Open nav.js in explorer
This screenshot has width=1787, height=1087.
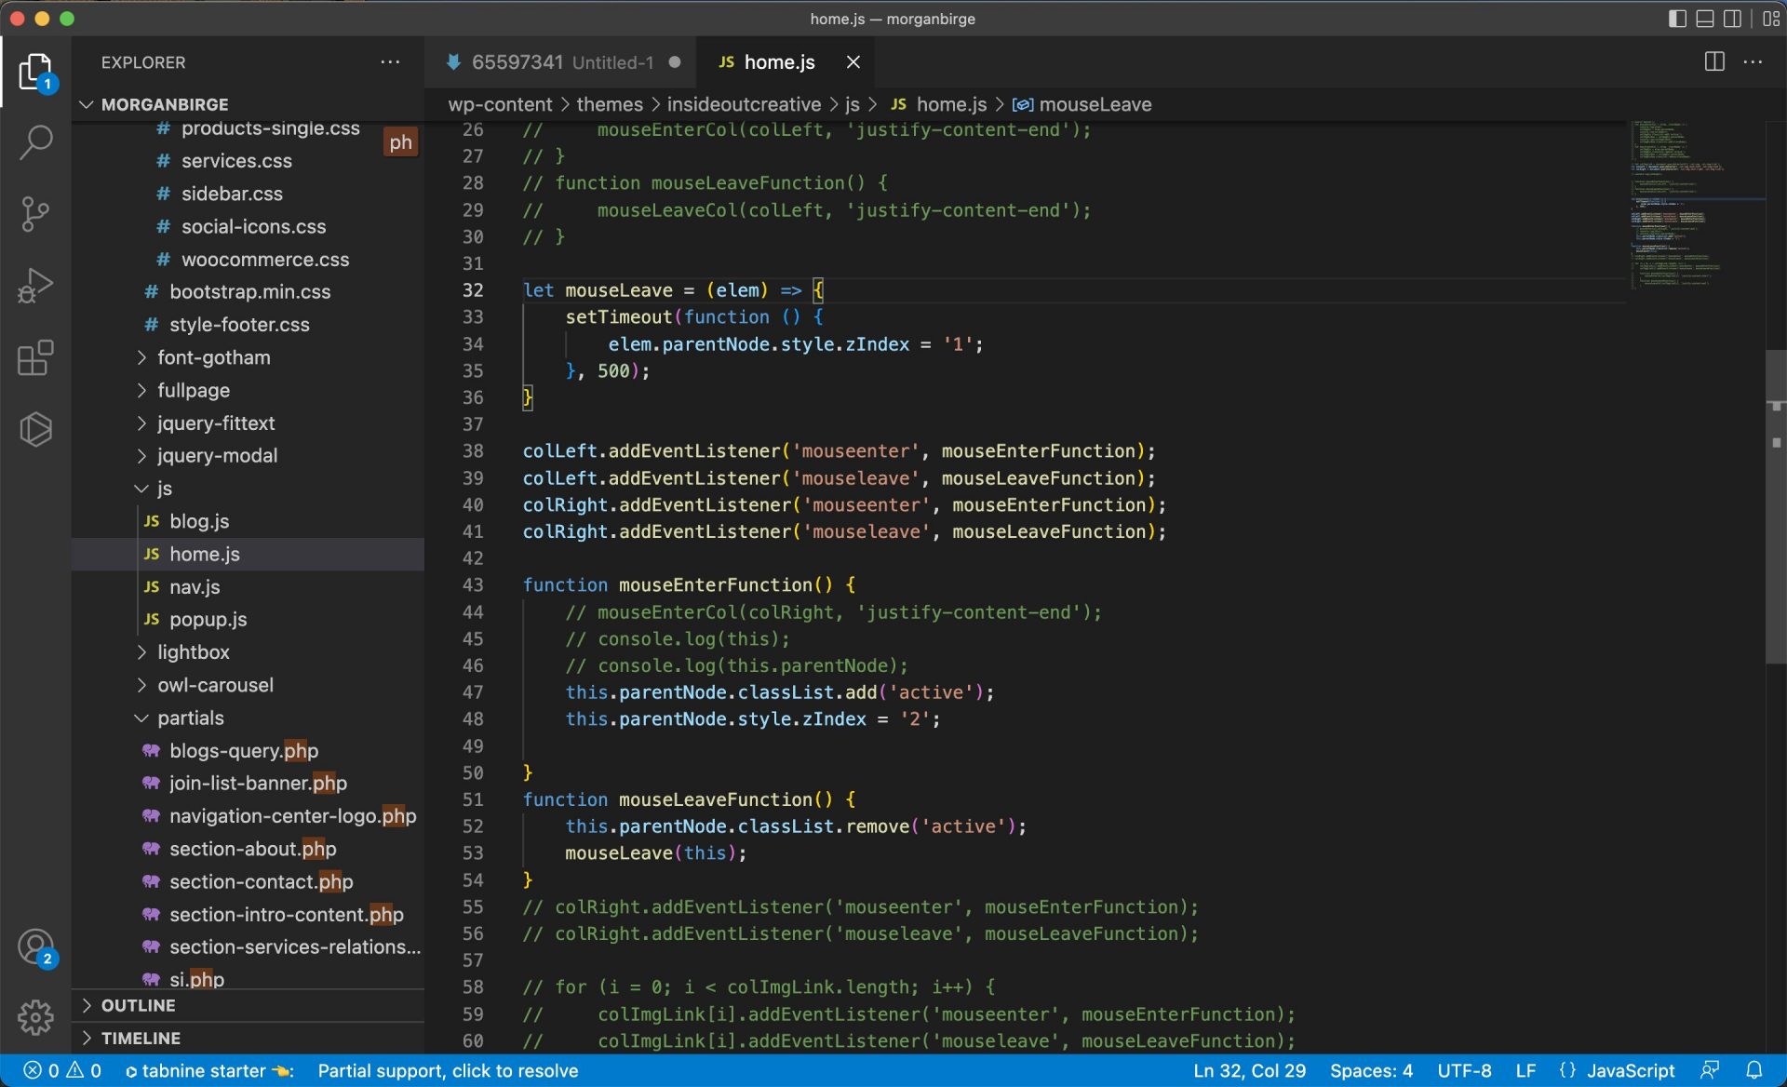pos(248,586)
